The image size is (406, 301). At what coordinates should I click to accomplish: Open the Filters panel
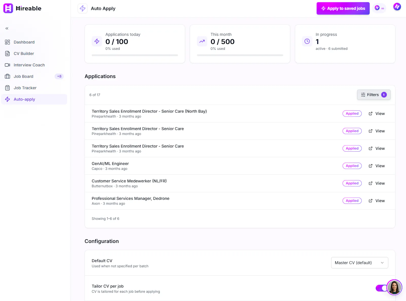tap(374, 95)
